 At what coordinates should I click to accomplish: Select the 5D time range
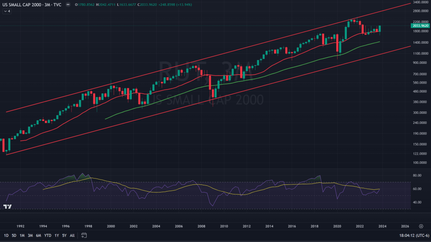pyautogui.click(x=15, y=235)
